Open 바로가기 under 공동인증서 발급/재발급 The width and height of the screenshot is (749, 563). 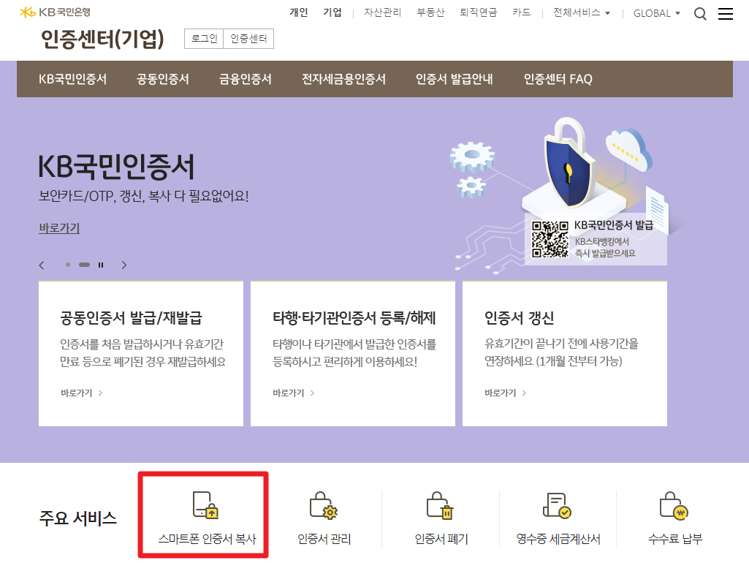(82, 393)
